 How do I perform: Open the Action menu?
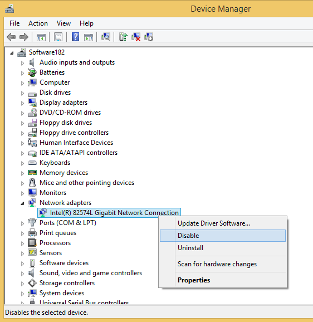point(38,23)
